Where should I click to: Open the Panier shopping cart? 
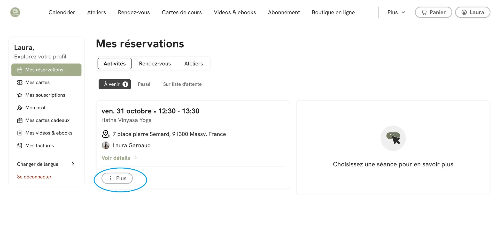click(433, 12)
